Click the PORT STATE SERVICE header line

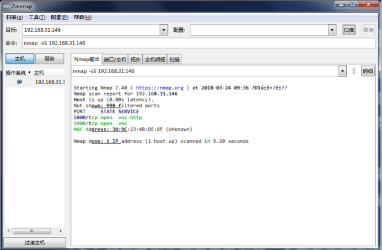tap(106, 111)
